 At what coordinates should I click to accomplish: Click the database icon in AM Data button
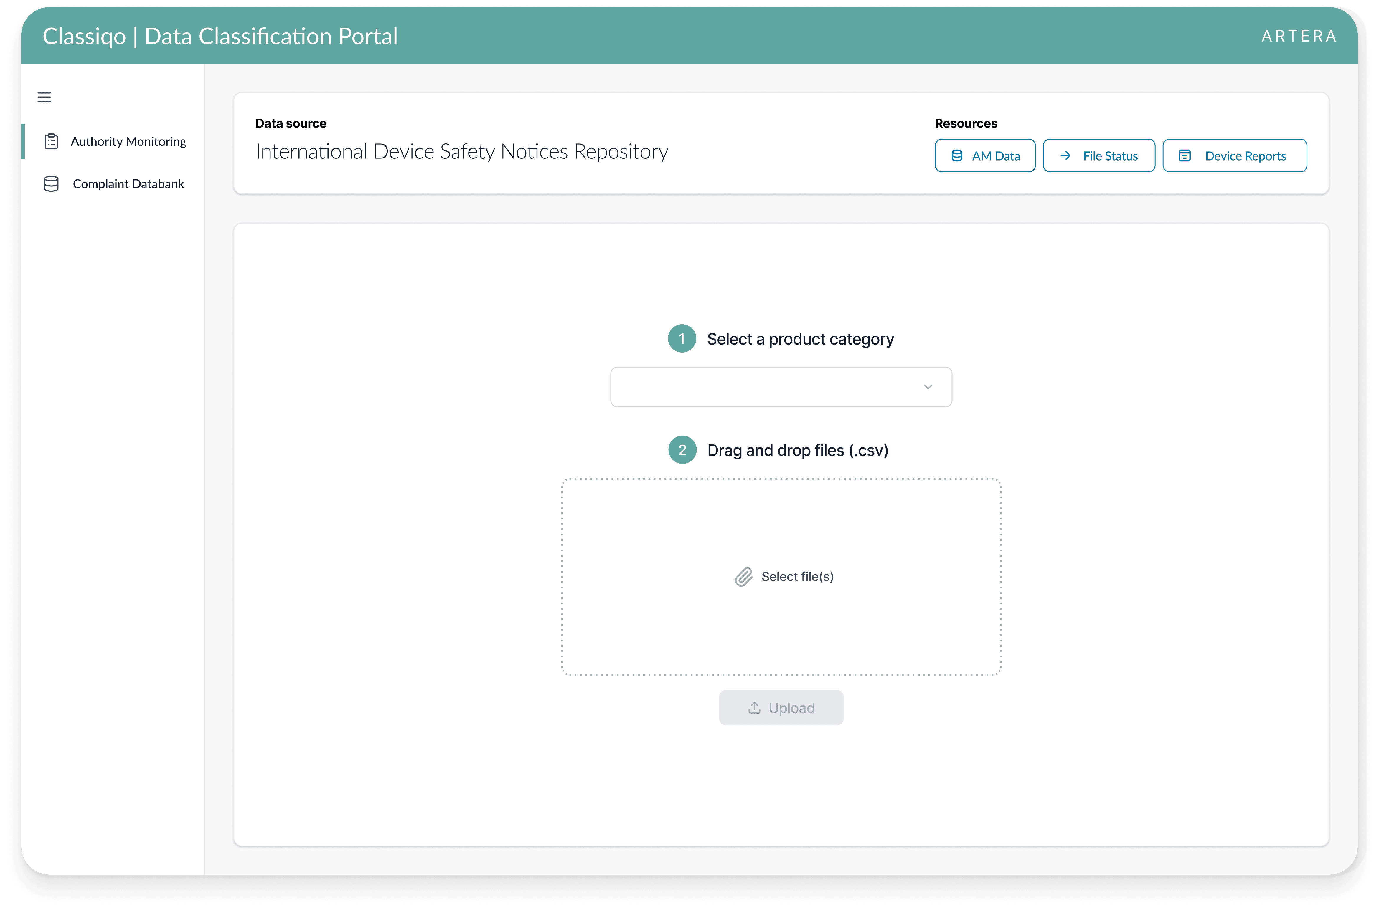(x=957, y=155)
